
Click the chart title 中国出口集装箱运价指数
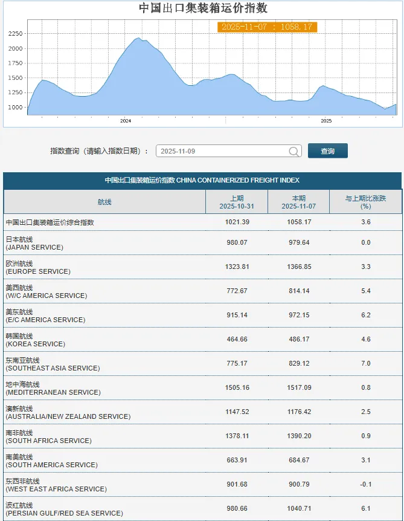(203, 8)
